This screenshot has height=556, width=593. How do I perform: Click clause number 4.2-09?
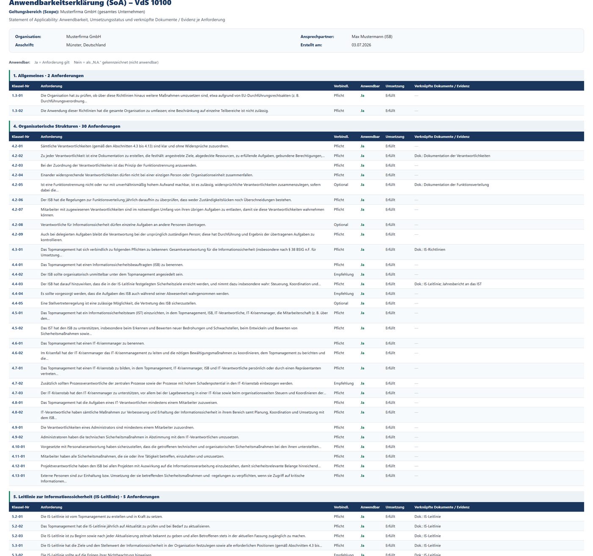[17, 234]
